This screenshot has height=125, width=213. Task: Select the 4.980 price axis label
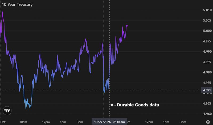pos(207,72)
